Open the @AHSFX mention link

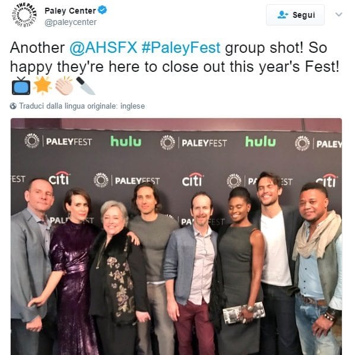pos(103,47)
